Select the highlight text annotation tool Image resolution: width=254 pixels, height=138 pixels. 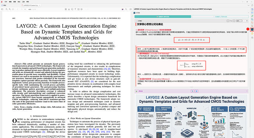click(66, 9)
